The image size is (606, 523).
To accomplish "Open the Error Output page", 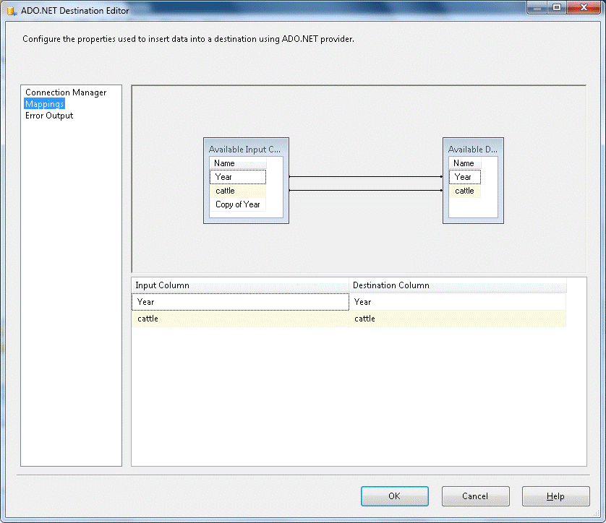I will (49, 116).
